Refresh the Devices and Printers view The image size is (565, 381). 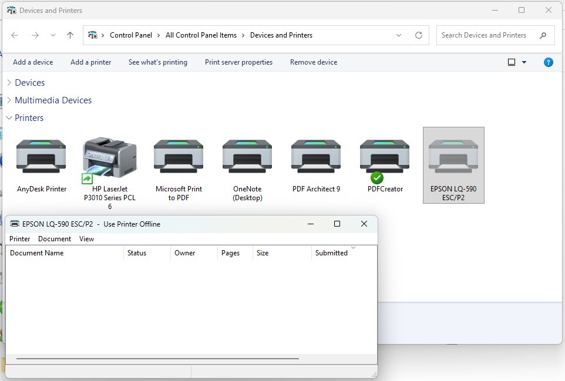(419, 35)
